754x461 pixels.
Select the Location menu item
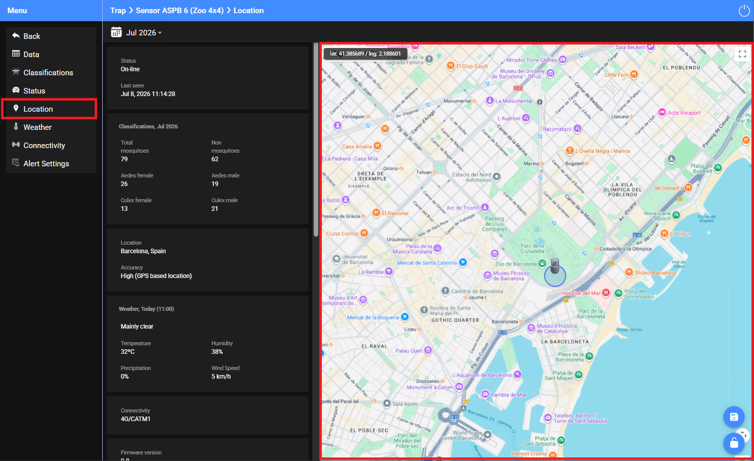49,109
